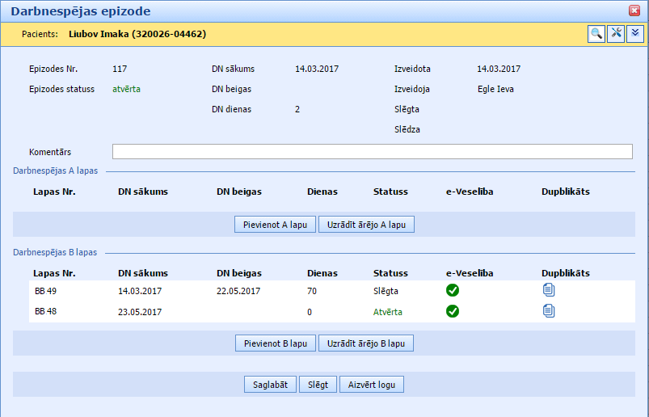
Task: Click the Slēgt button
Action: click(318, 385)
